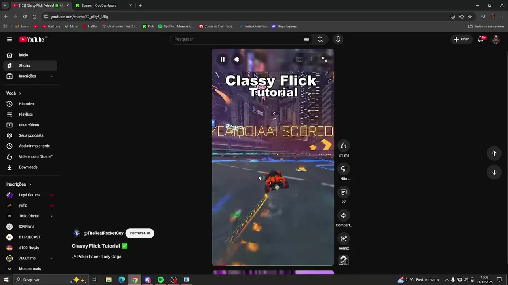Open Inscrições below Shorts in sidebar
The width and height of the screenshot is (508, 285).
pyautogui.click(x=30, y=76)
